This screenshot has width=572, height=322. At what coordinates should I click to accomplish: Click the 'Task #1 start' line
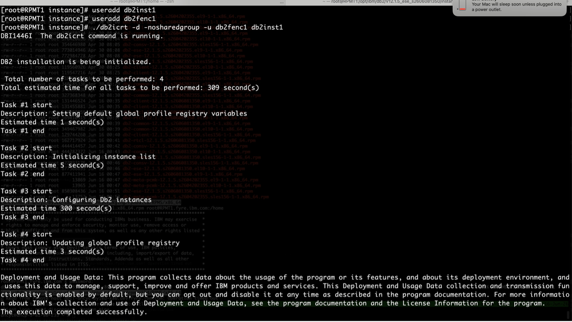tap(26, 105)
